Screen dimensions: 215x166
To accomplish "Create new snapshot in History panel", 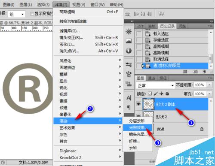I will [x=195, y=72].
